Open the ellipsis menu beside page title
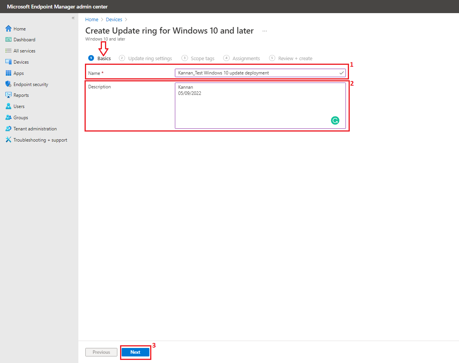The image size is (459, 363). pyautogui.click(x=264, y=31)
